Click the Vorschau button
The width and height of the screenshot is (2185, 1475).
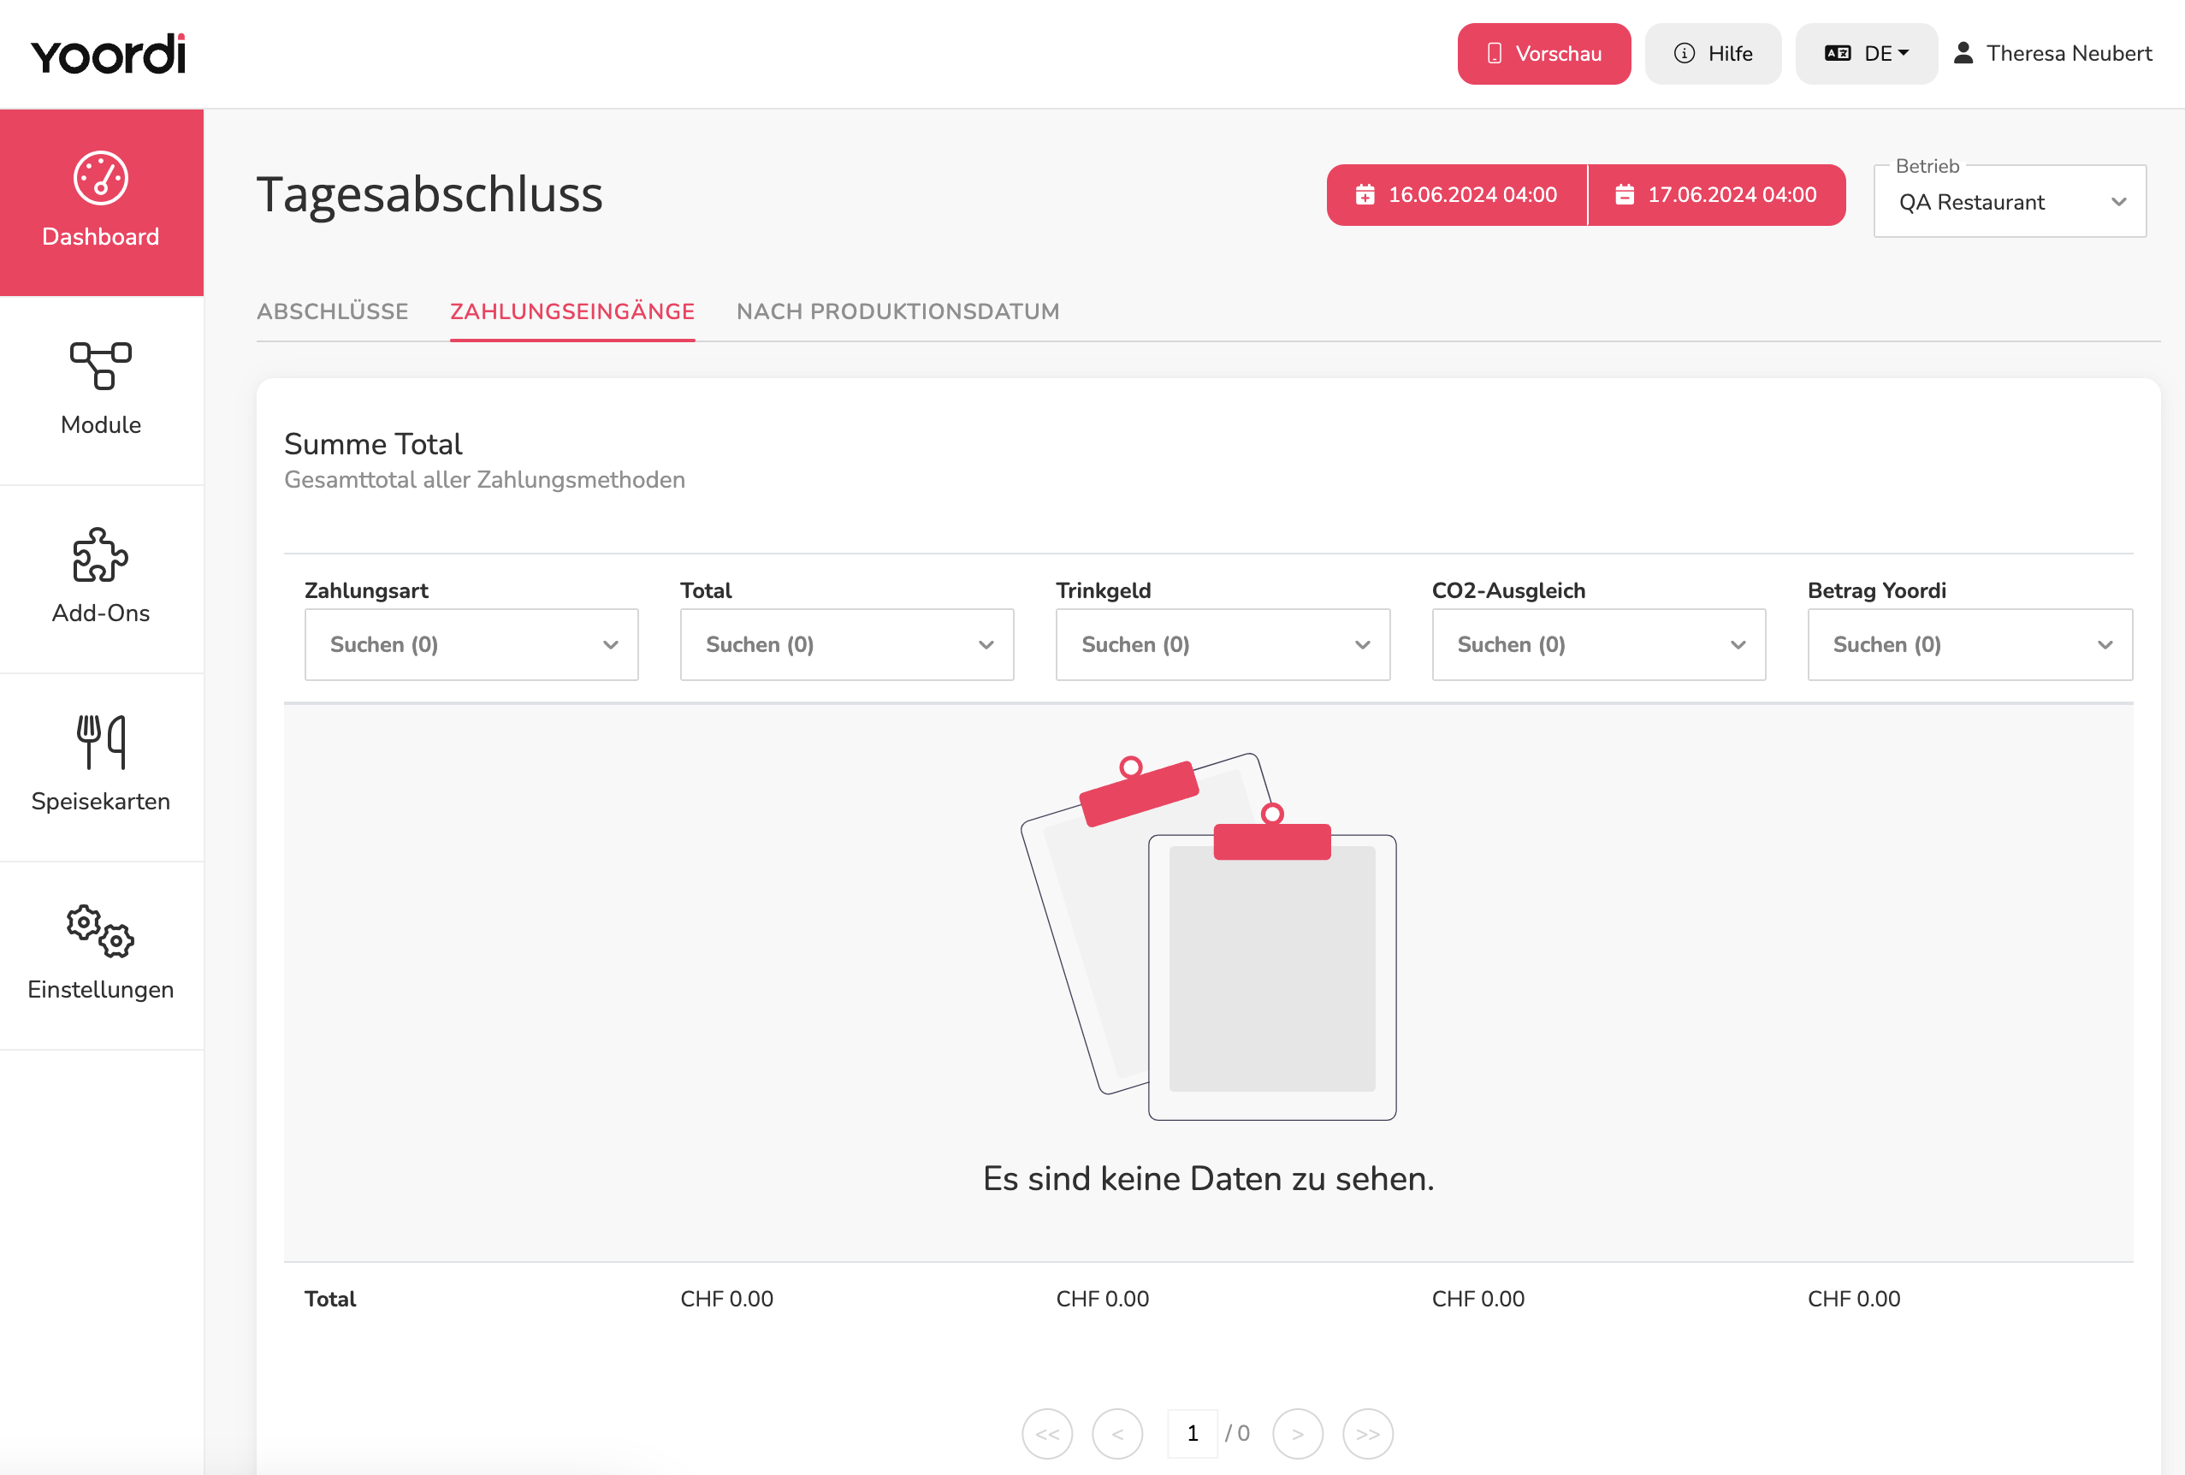tap(1544, 54)
